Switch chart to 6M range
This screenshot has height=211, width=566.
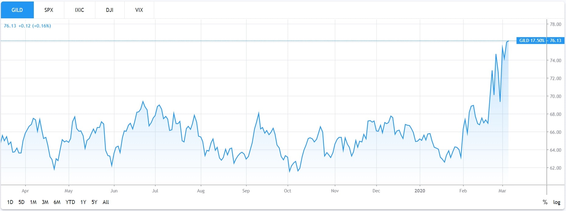(57, 202)
